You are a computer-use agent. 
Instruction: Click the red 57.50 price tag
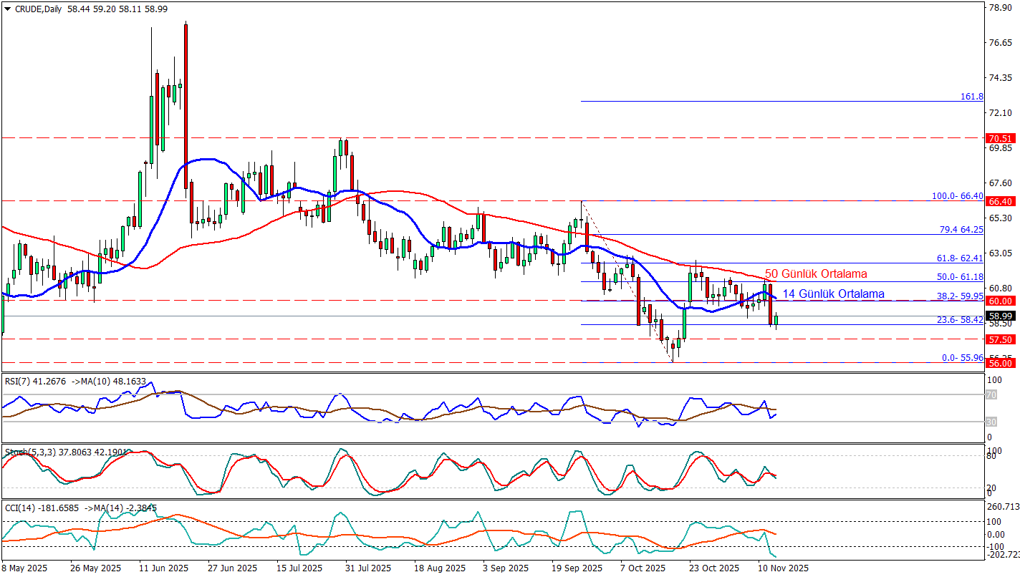[x=999, y=339]
